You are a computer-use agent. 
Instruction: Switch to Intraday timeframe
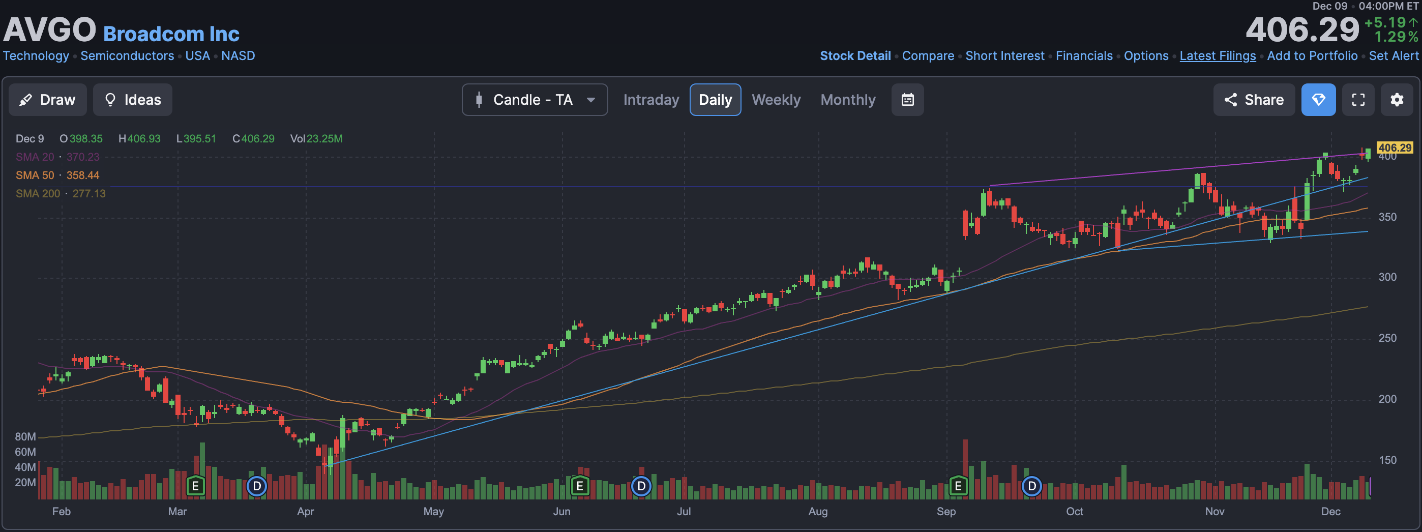tap(651, 100)
